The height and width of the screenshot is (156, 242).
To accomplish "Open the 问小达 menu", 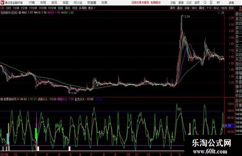I will (78, 3).
